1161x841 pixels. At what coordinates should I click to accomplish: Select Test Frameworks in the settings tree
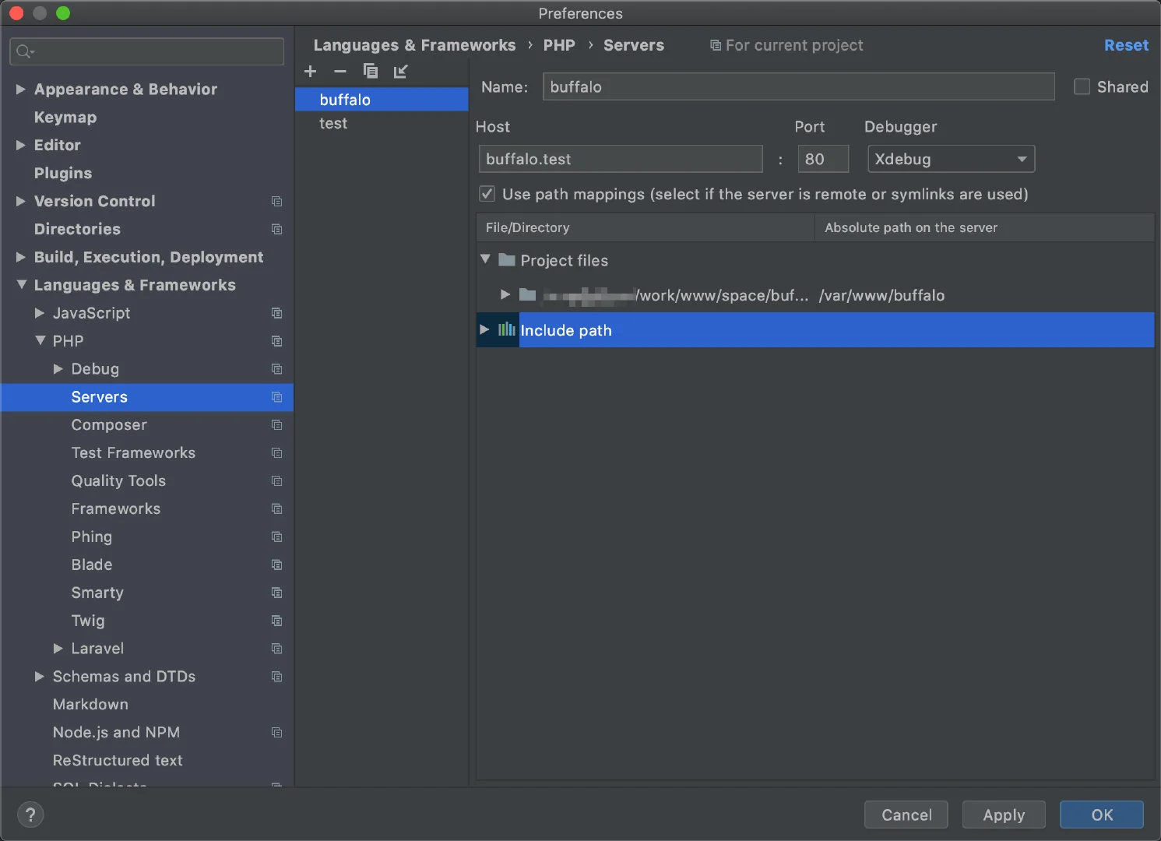tap(133, 453)
